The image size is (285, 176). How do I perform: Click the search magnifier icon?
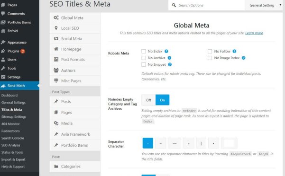[x=174, y=5]
